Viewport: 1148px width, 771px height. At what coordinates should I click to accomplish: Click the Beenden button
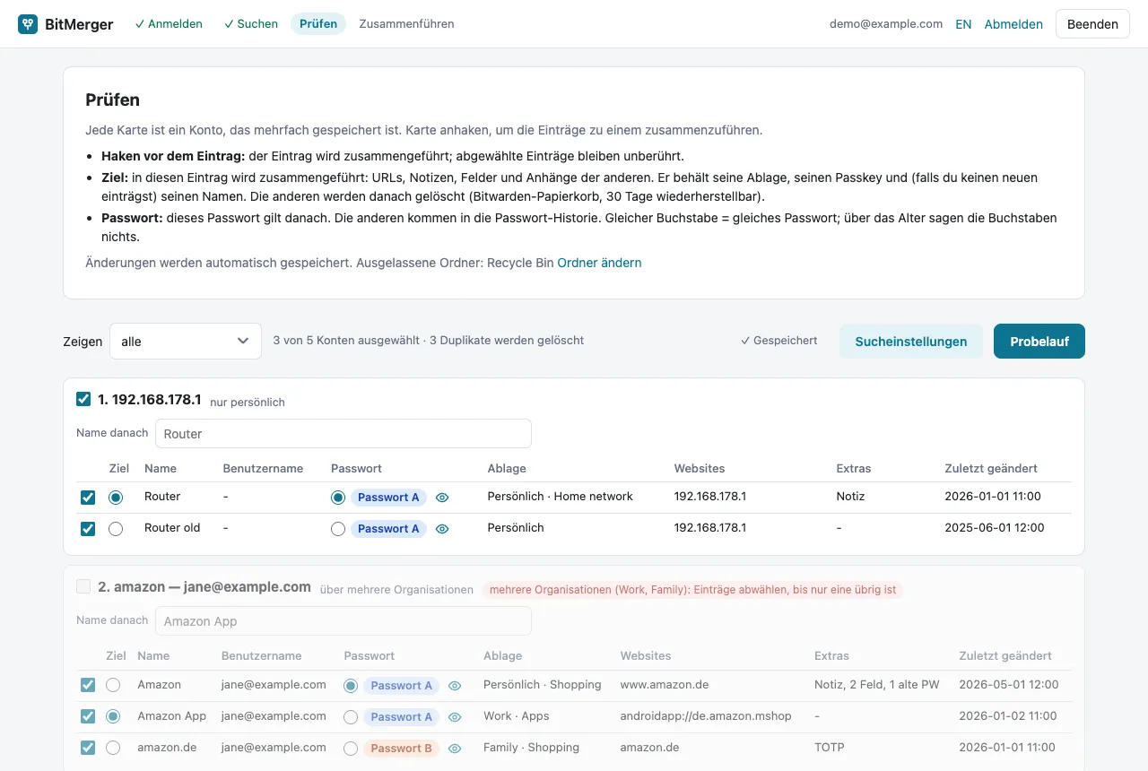coord(1092,24)
